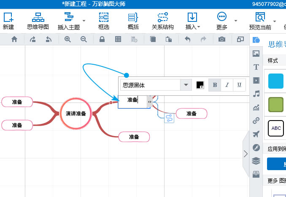Toggle Italic formatting
Screen dimensions: 286x197
[x=227, y=85]
